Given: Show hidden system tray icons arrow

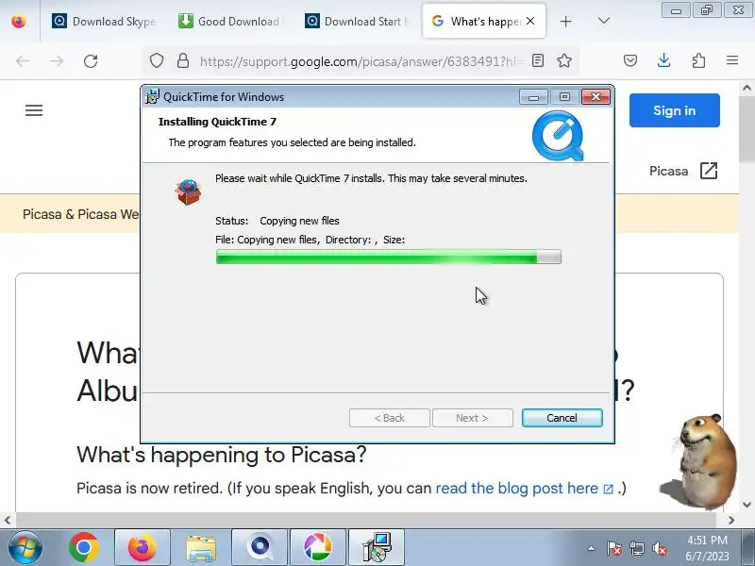Looking at the screenshot, I should point(592,548).
